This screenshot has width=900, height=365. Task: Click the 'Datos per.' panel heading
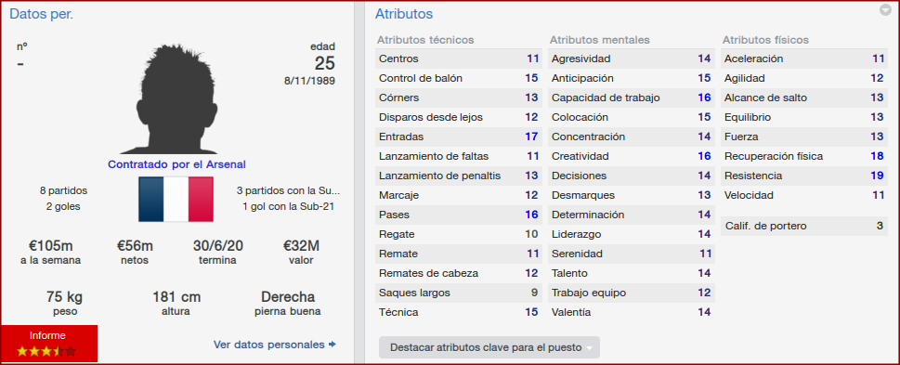click(x=41, y=14)
